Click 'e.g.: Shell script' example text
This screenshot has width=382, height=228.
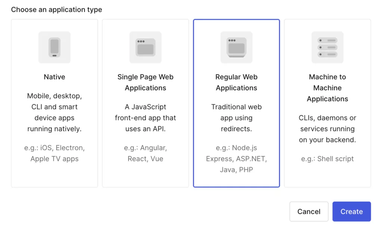(x=328, y=159)
